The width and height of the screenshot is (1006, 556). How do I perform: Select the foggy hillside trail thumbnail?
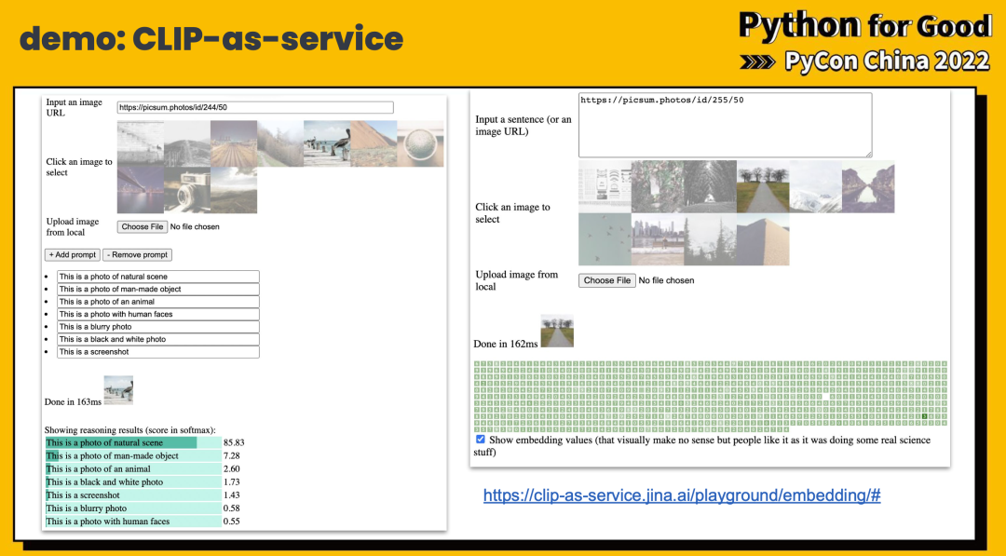coord(280,143)
